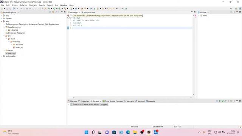
Task: Click the New file toolbar icon
Action: click(2, 9)
